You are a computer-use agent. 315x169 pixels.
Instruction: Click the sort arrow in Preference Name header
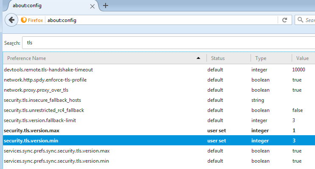click(x=198, y=58)
